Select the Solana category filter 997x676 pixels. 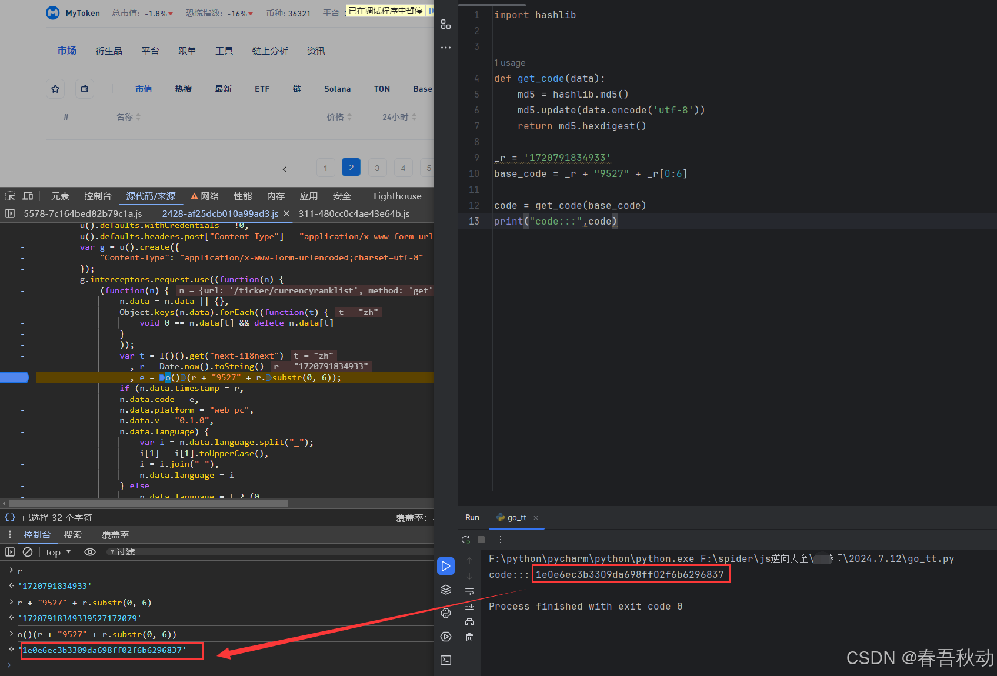338,89
